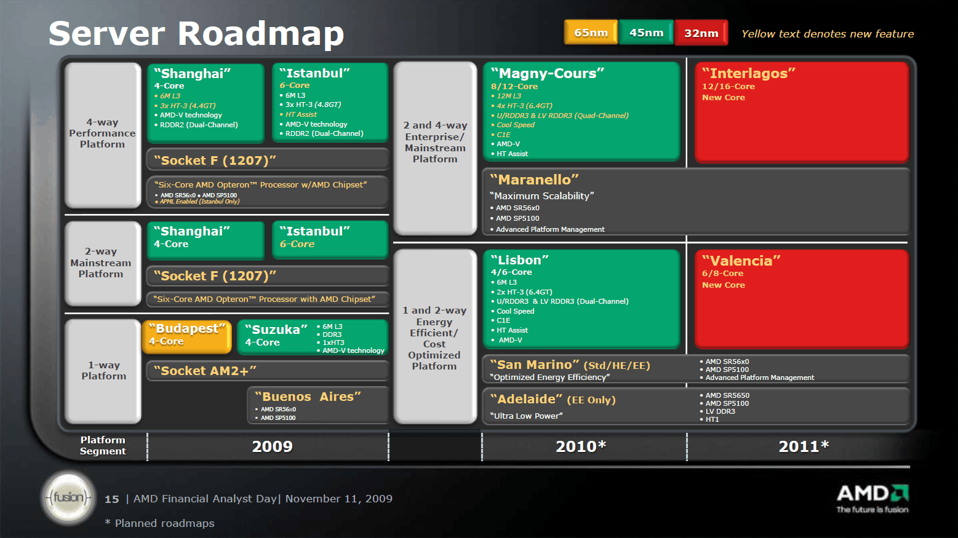Click the "AMD SR5650" bullet
Screen dimensions: 958x538
[x=727, y=395]
